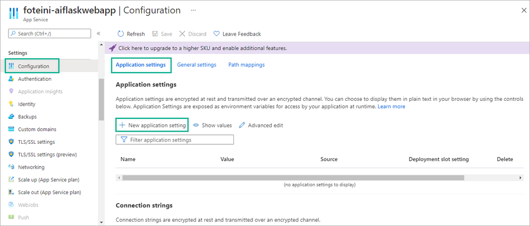Screen dimensions: 530x226
Task: Collapse the sidebar with double chevron
Action: tap(98, 33)
